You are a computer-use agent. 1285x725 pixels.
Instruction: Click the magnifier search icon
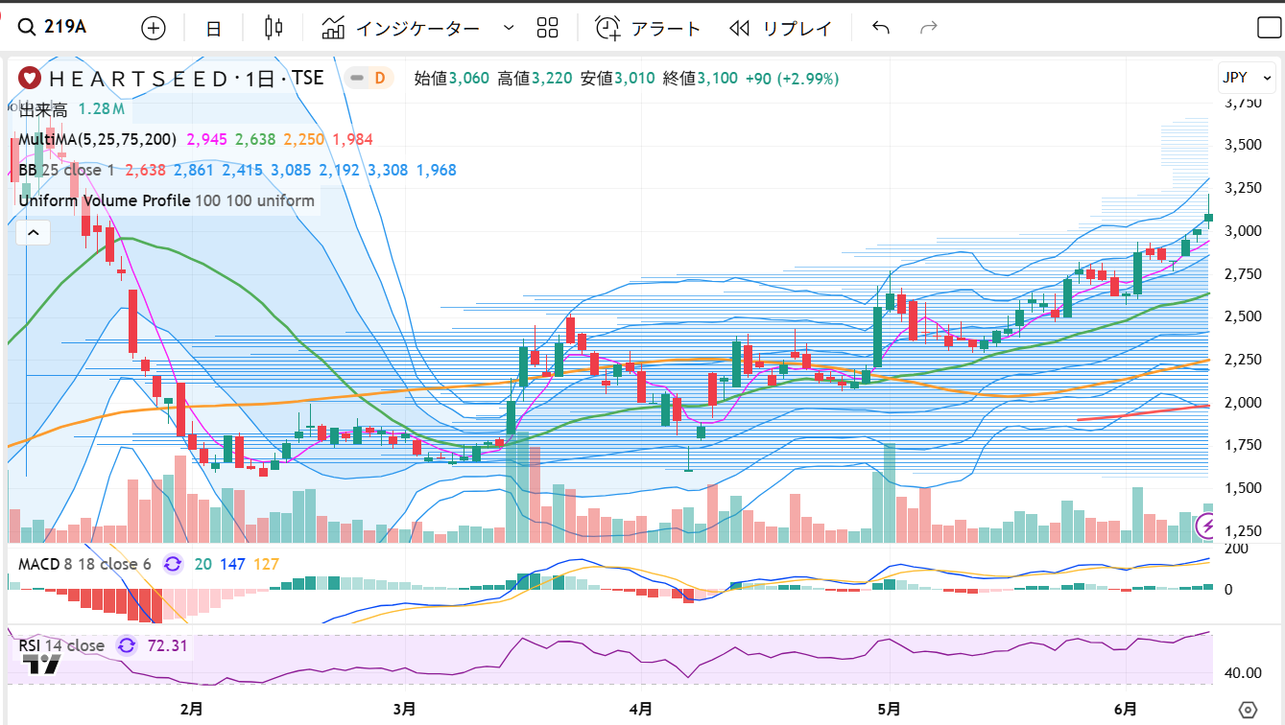click(29, 27)
